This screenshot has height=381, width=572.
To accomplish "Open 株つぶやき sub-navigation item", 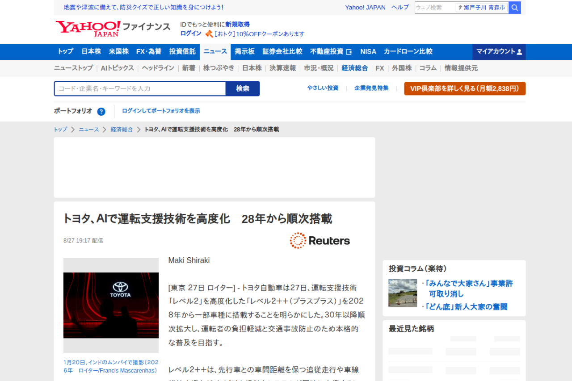I will coord(219,68).
